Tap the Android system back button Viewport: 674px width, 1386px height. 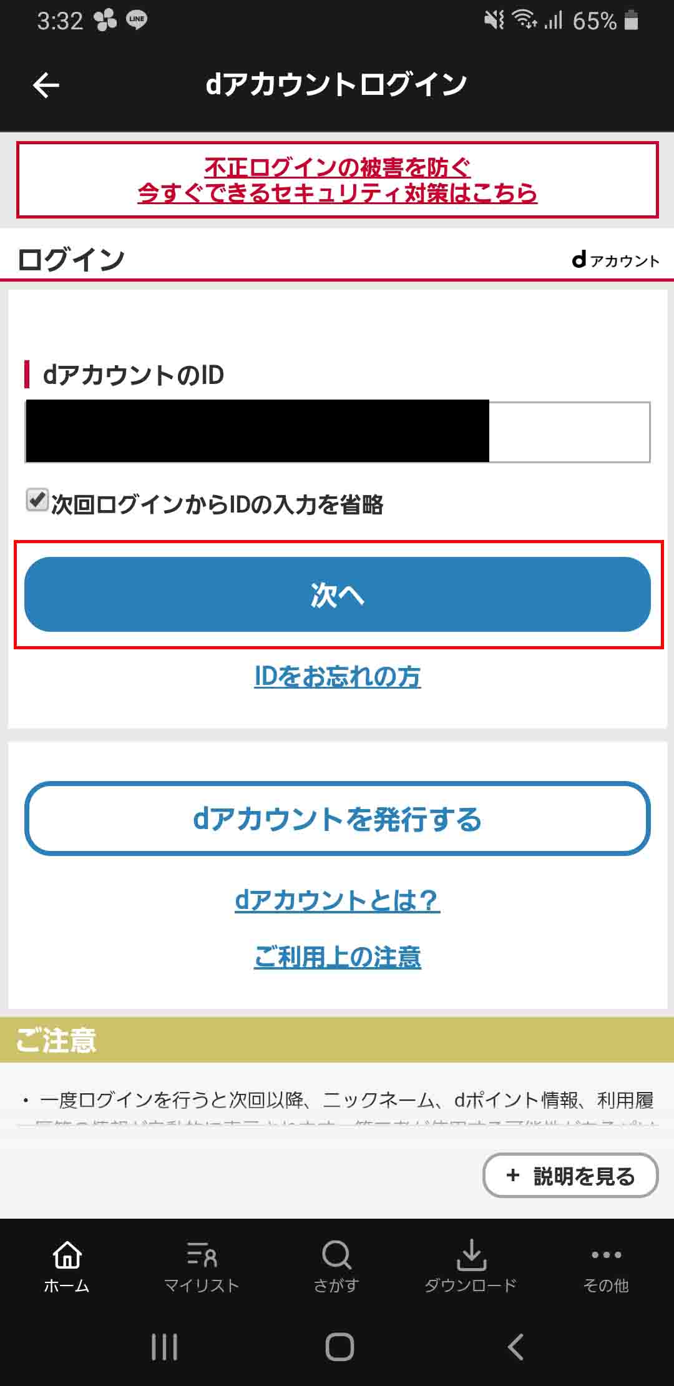(515, 1347)
